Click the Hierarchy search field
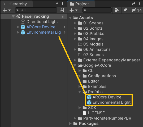143x127 pixels. click(x=36, y=10)
